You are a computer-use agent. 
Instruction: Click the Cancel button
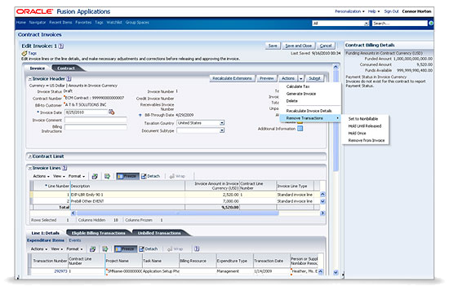(x=326, y=46)
